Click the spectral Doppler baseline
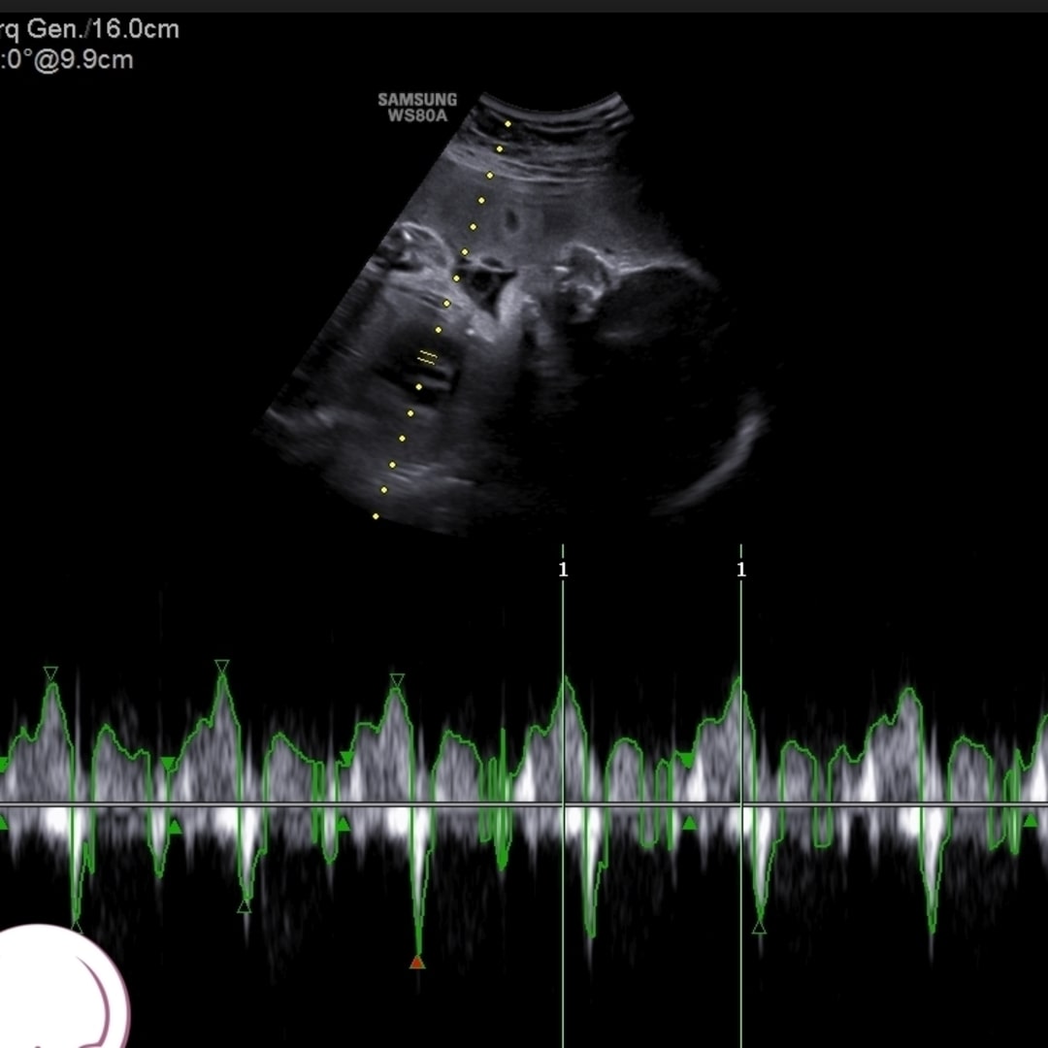 pyautogui.click(x=524, y=804)
